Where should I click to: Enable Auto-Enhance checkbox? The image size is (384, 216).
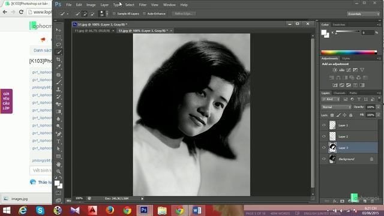point(144,14)
